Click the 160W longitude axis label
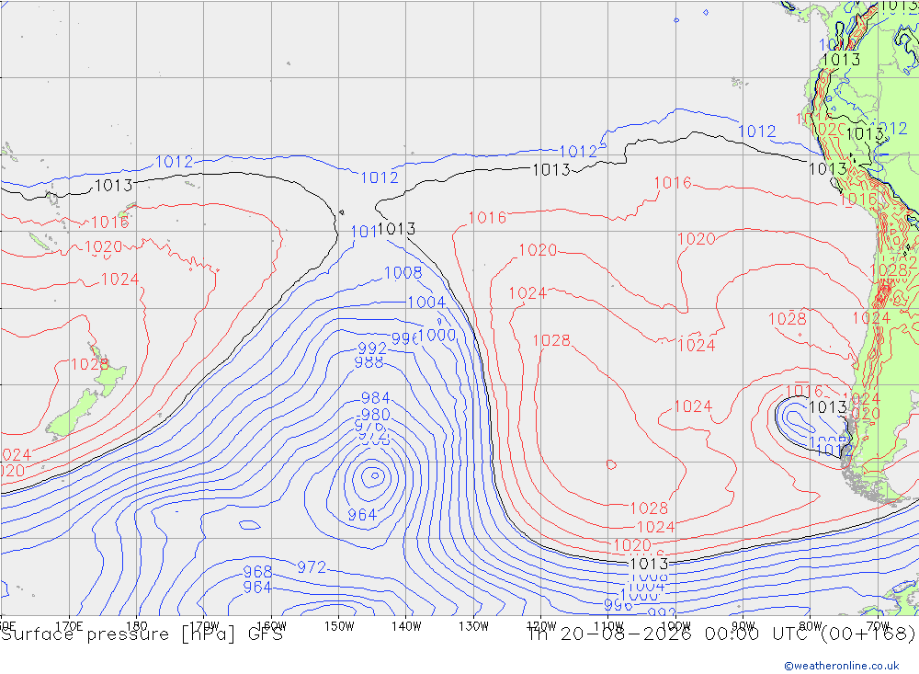The image size is (919, 674). 272,626
